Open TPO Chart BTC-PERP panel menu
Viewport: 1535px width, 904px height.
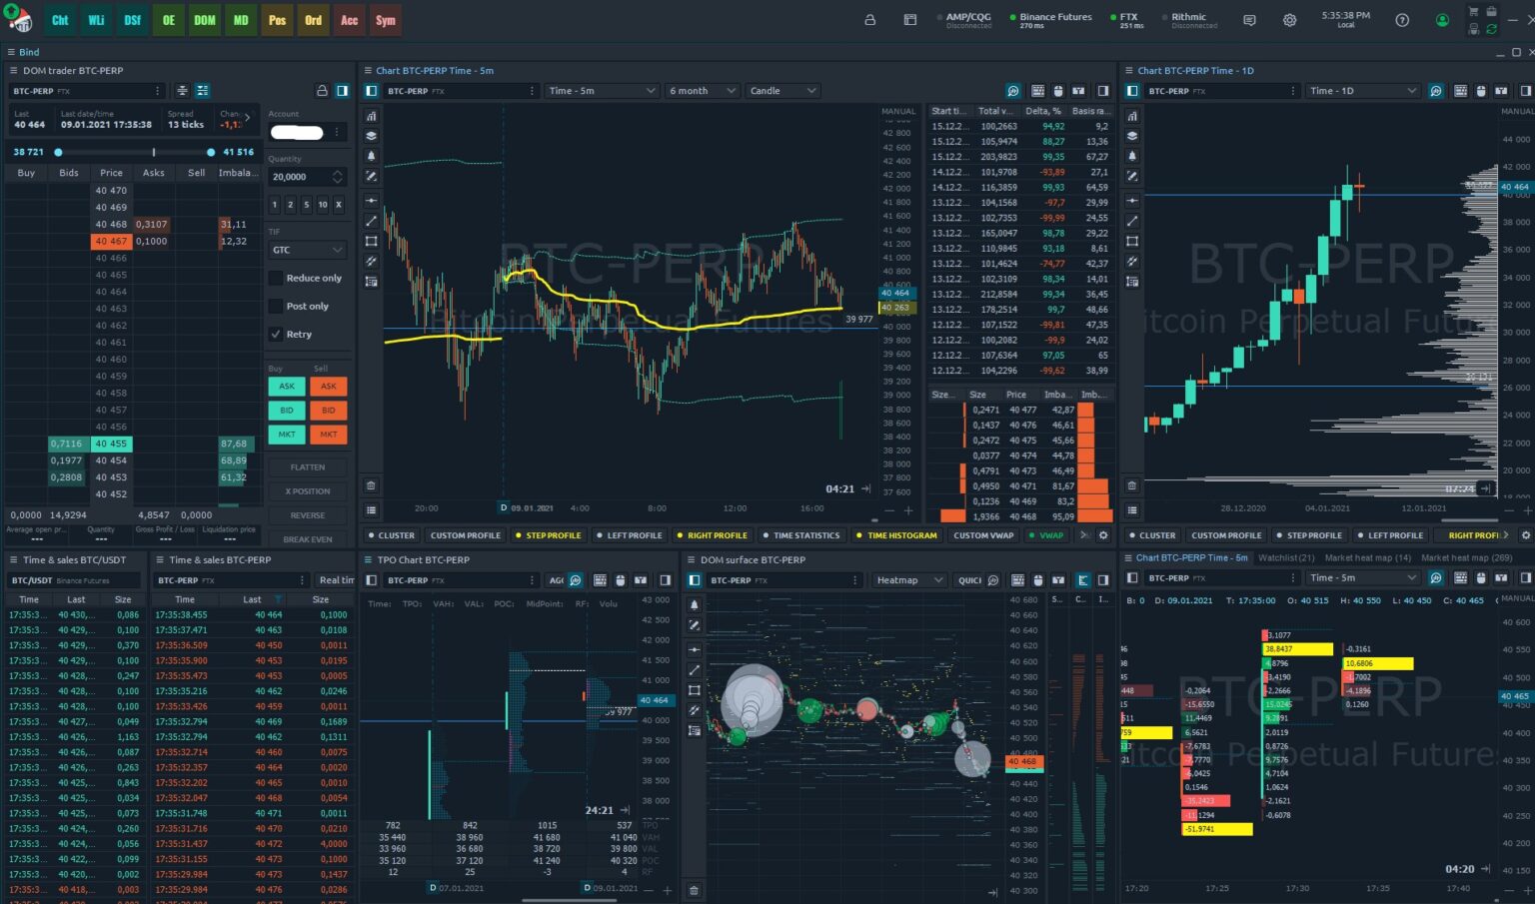point(368,560)
